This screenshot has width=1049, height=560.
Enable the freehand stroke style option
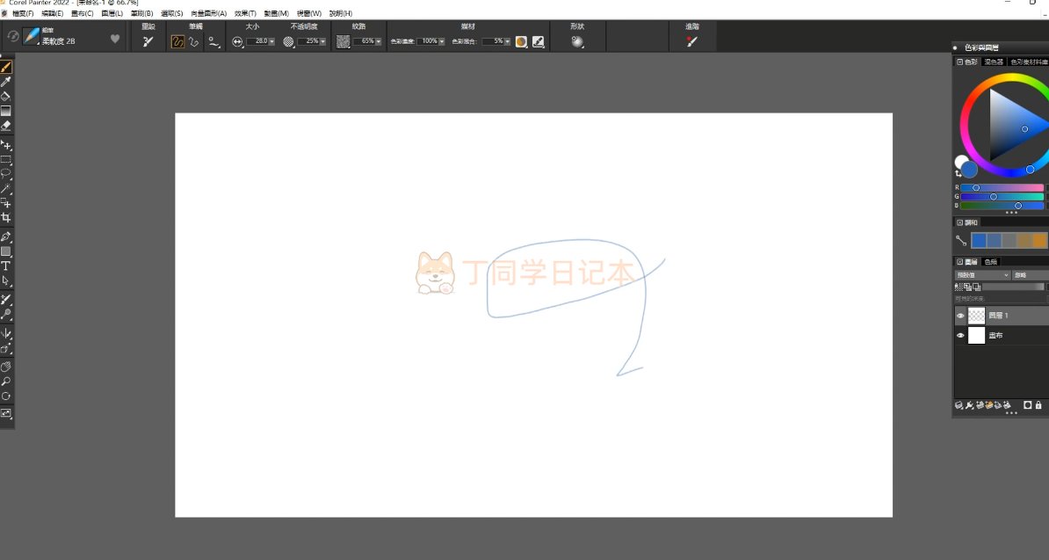[x=177, y=41]
